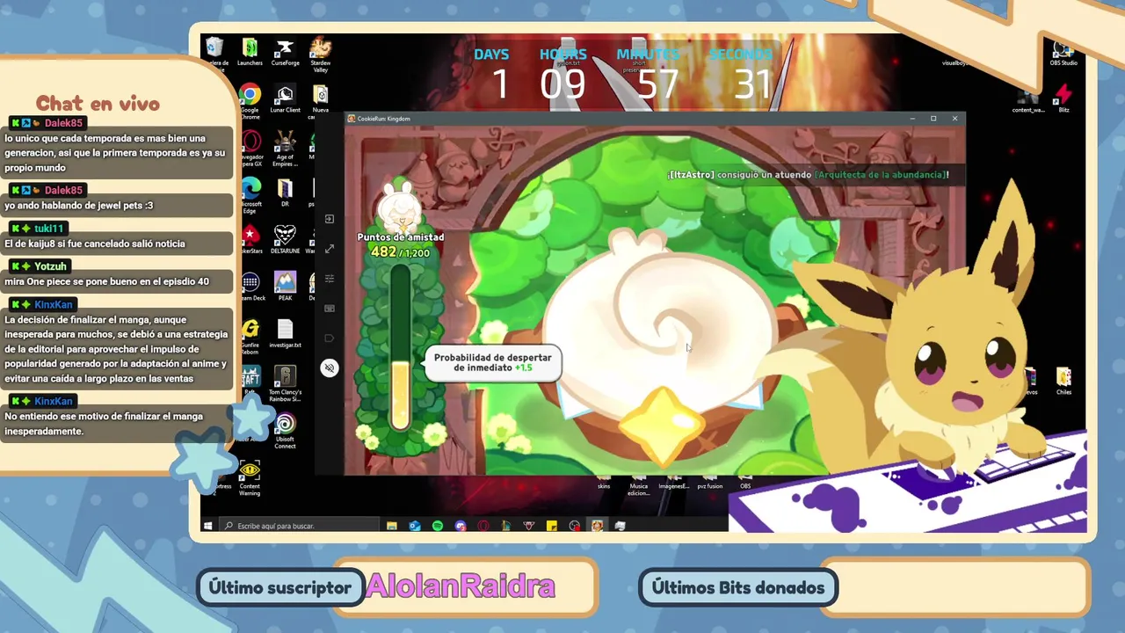Click the exit arrow icon in emulator sidebar

(330, 219)
